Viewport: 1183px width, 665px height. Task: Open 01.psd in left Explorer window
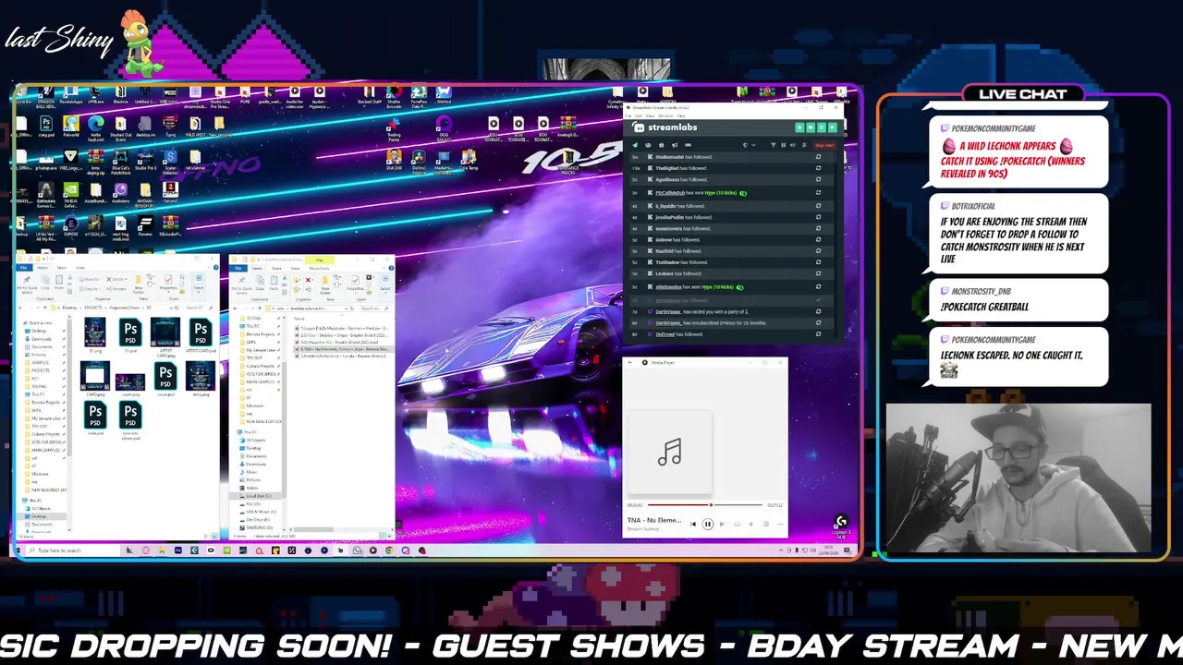130,335
